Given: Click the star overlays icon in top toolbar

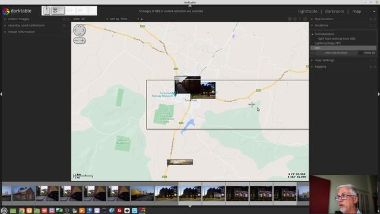Looking at the screenshot, I should coord(294,19).
